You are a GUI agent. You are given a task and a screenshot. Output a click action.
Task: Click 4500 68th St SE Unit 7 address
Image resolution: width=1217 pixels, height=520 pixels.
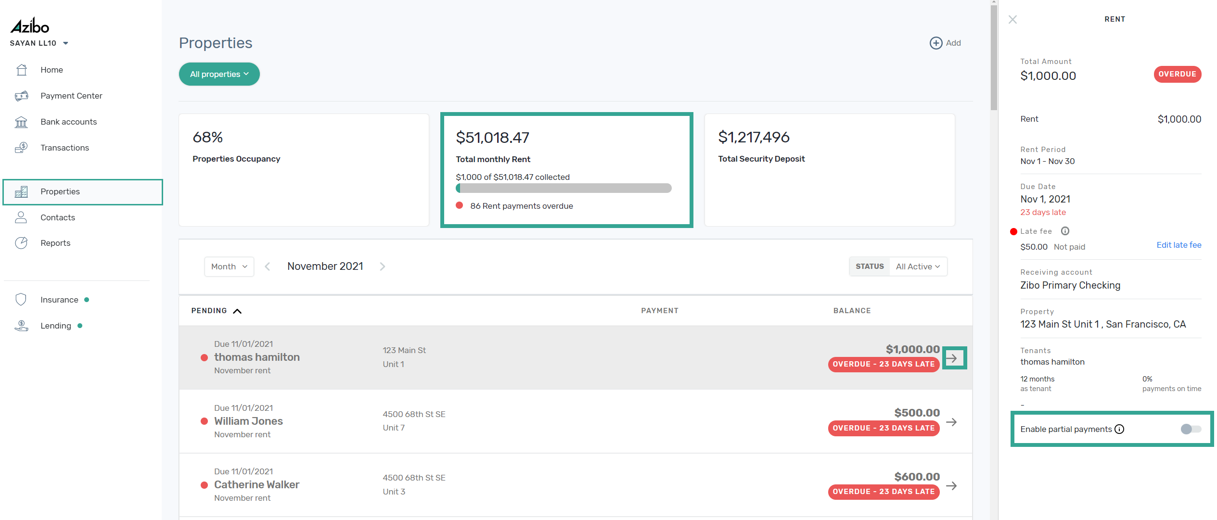pos(414,421)
